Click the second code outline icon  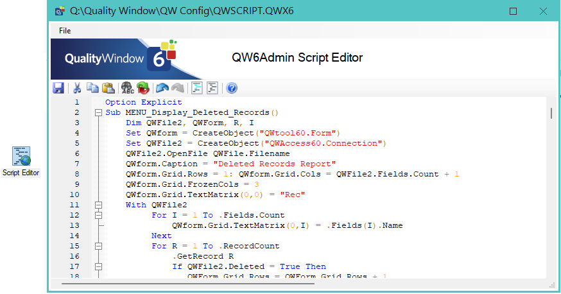pos(212,88)
